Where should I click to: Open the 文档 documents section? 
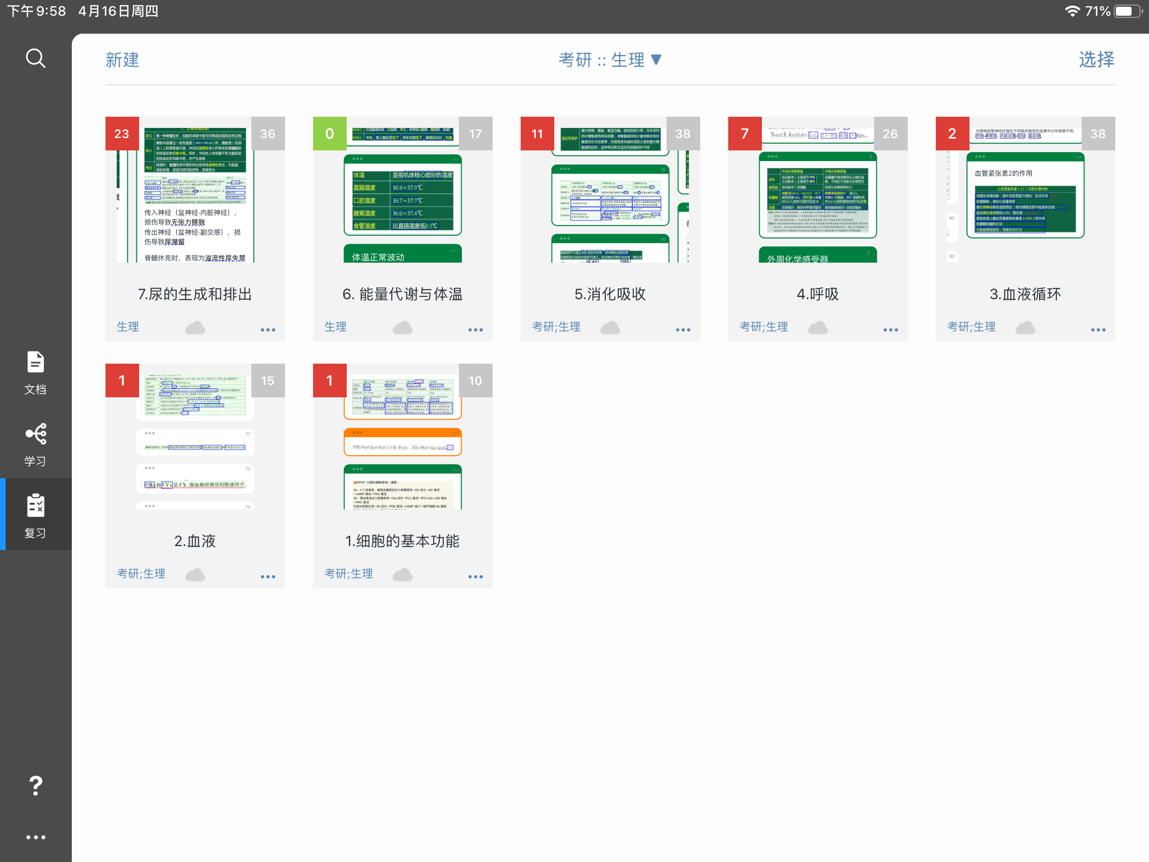pos(35,373)
